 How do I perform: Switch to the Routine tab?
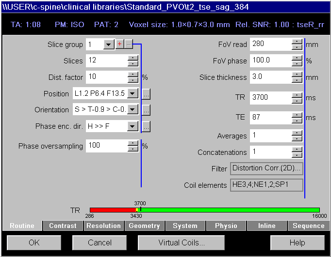coord(22,226)
